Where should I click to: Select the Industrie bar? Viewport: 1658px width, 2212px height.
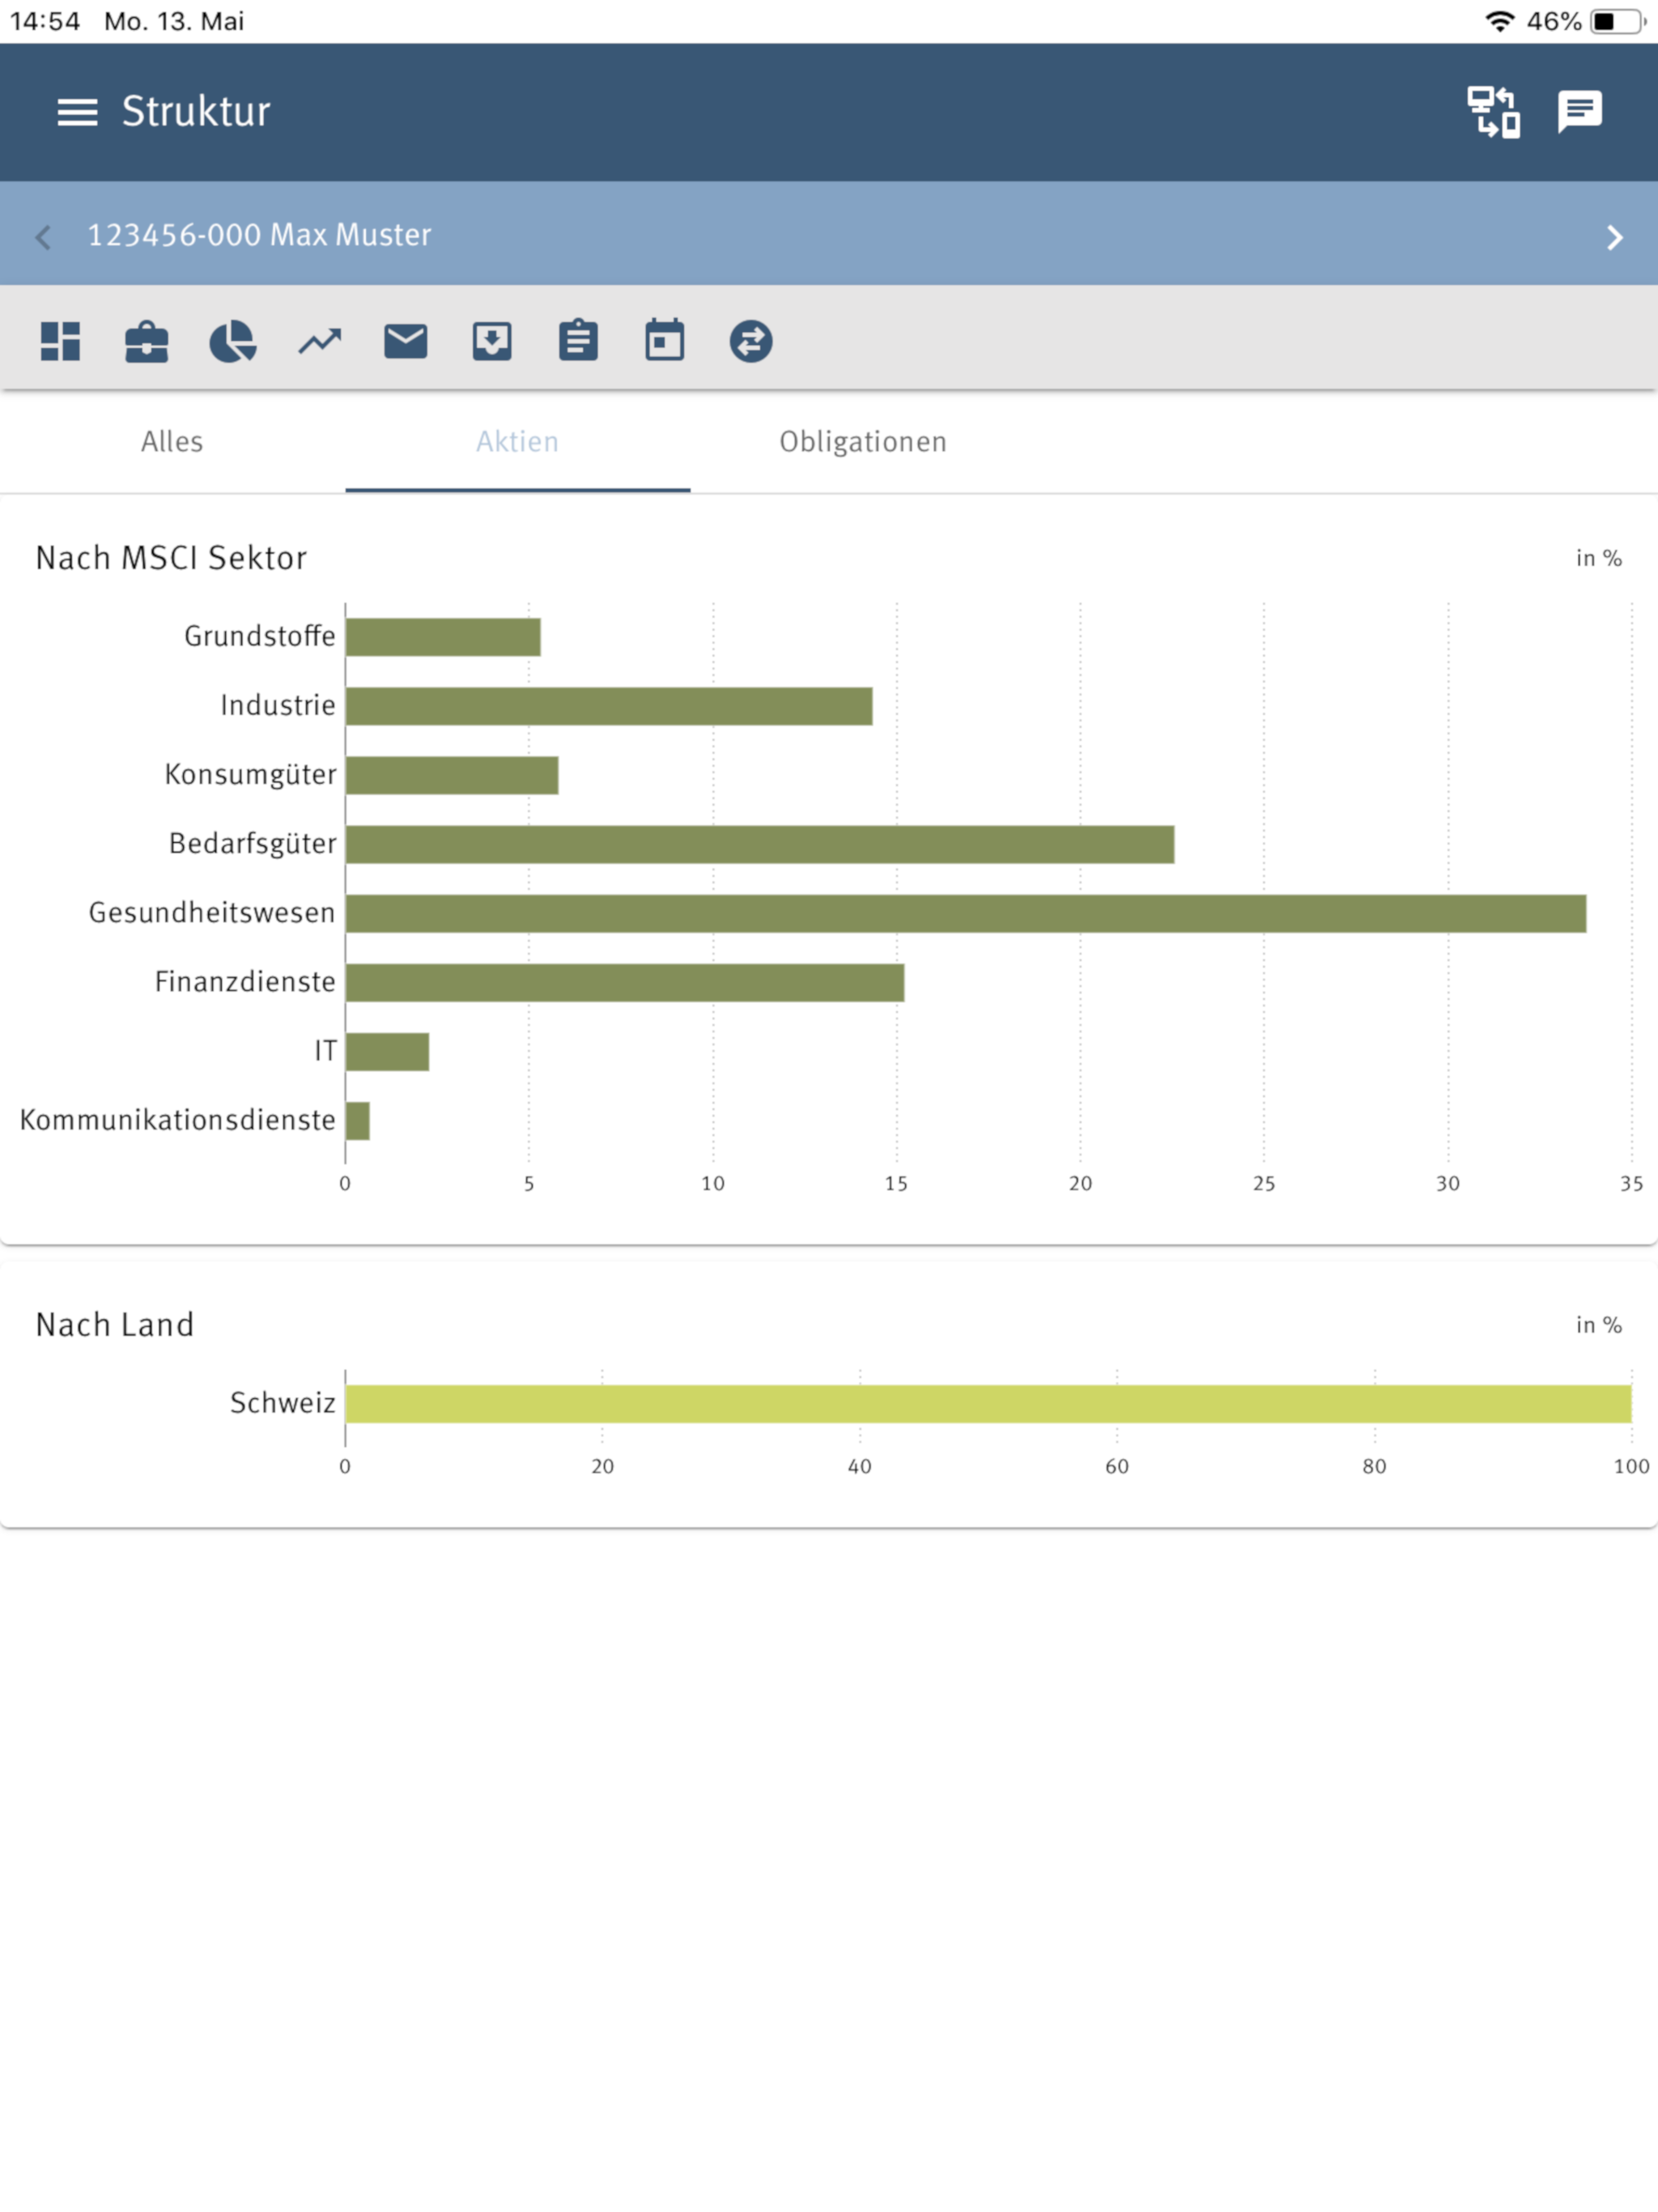609,706
